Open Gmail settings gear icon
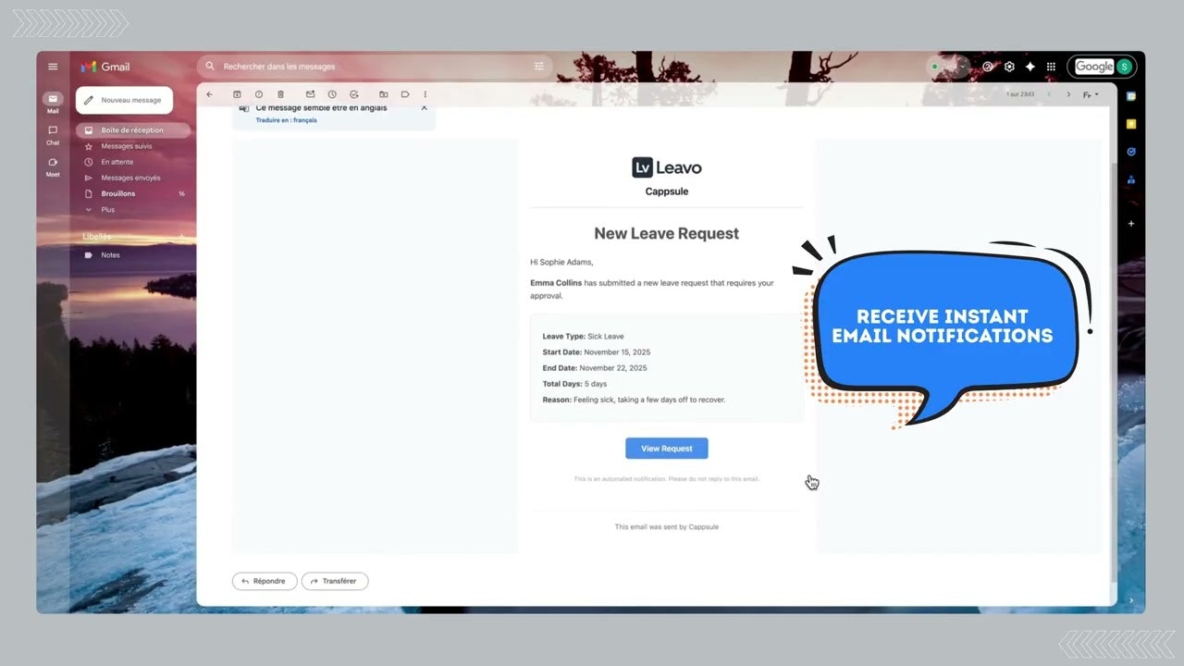Image resolution: width=1184 pixels, height=666 pixels. tap(1009, 67)
